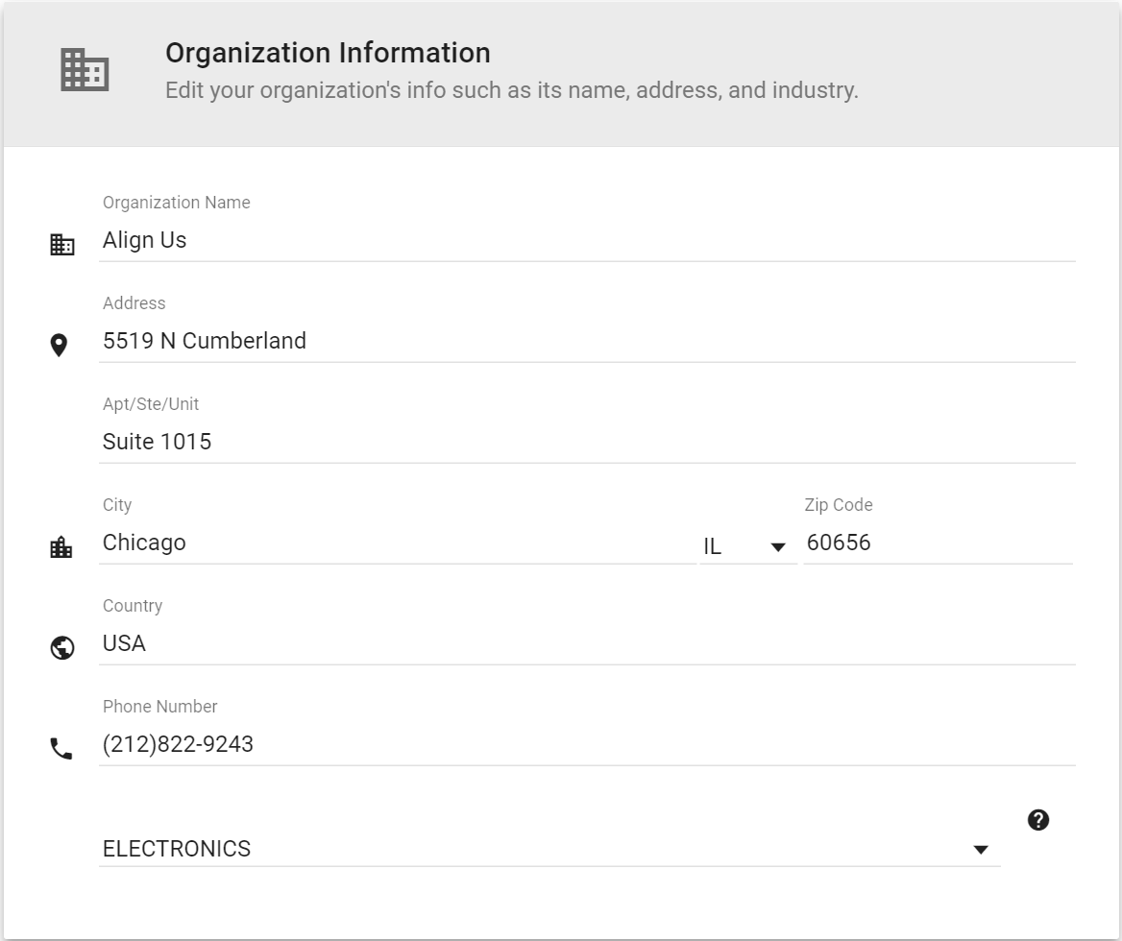This screenshot has width=1122, height=941.
Task: Click the phone icon beside Phone Number
Action: tap(61, 749)
